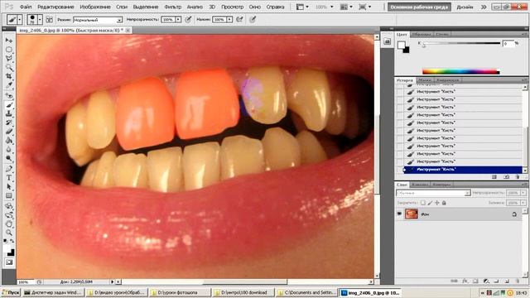Select the History Brush tool
The height and width of the screenshot is (298, 530).
coord(9,123)
